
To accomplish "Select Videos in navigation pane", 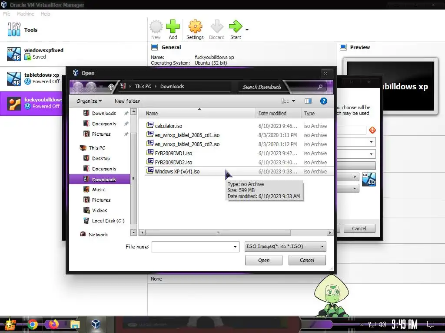I will 100,210.
